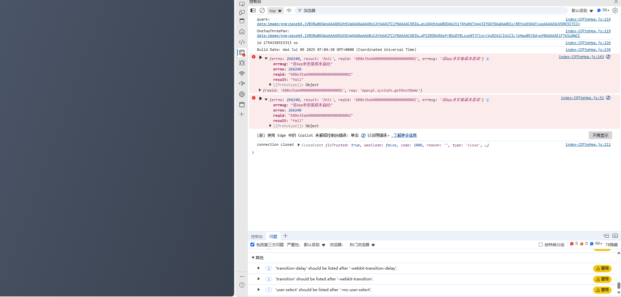Open source link index-CQTteHea.js:211
The image size is (621, 297).
tap(588, 144)
